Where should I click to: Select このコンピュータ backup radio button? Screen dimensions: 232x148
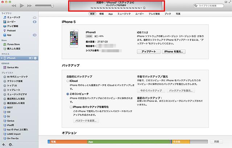click(68, 94)
